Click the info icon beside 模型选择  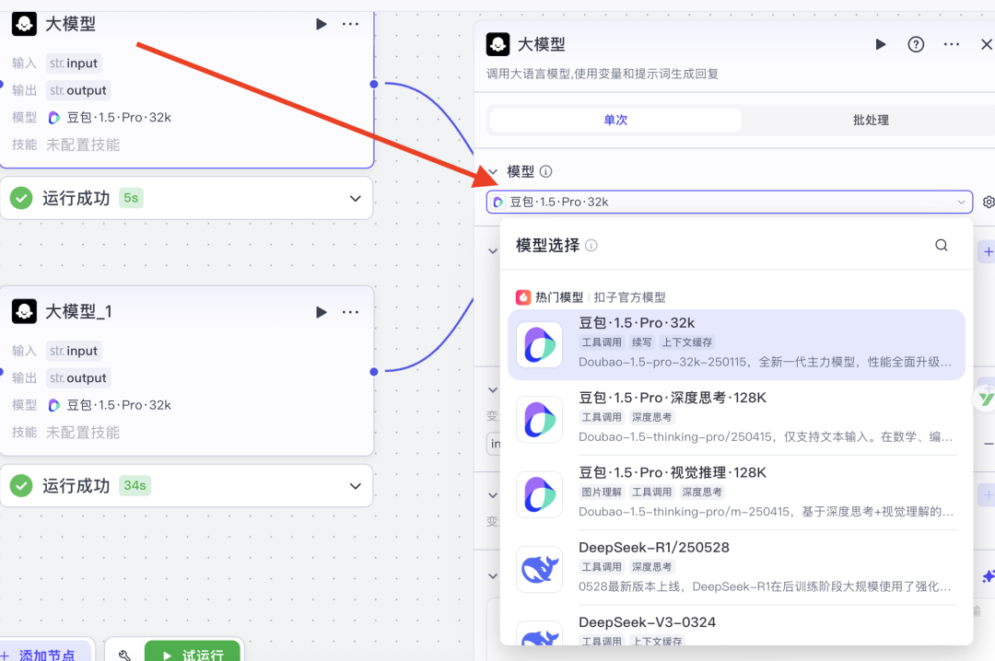tap(591, 246)
